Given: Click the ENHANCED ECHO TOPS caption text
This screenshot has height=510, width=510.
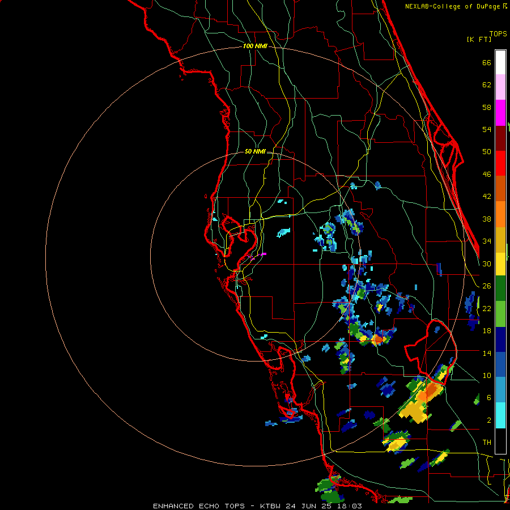Looking at the screenshot, I should [x=199, y=506].
